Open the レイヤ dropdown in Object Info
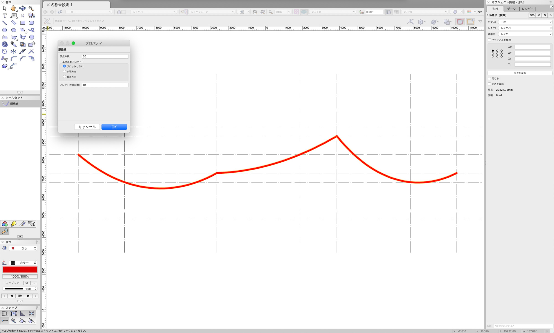This screenshot has height=333, width=554. pos(525,28)
